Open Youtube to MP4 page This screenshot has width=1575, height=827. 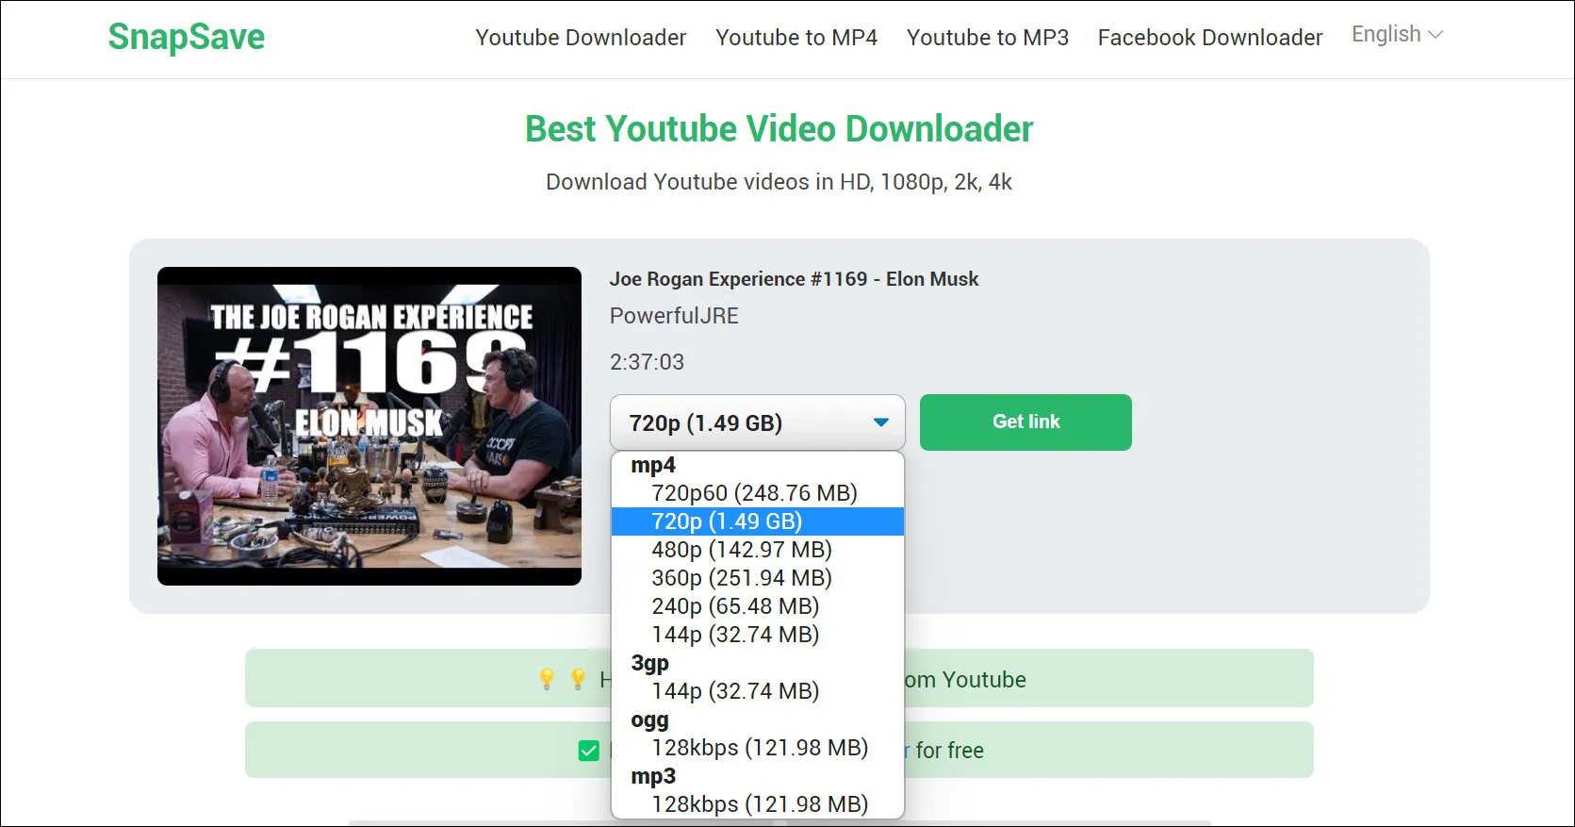796,38
